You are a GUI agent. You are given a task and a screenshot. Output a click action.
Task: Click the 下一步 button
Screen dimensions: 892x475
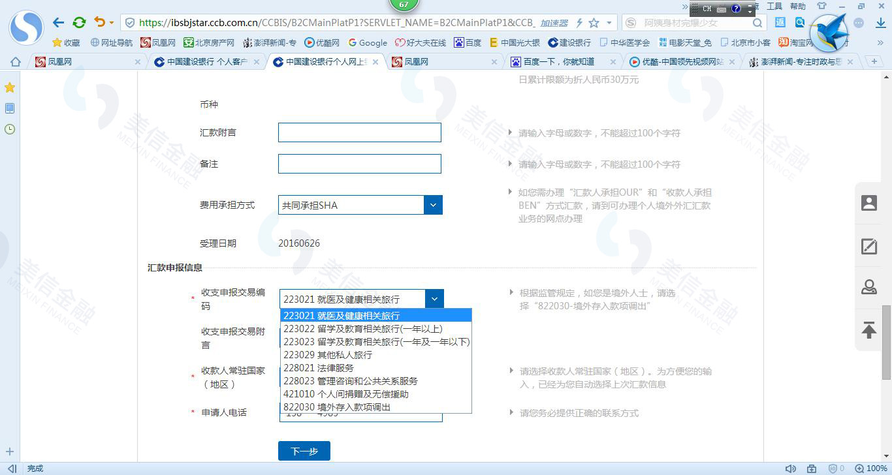point(304,450)
